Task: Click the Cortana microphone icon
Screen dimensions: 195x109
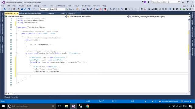Action: pos(53,106)
